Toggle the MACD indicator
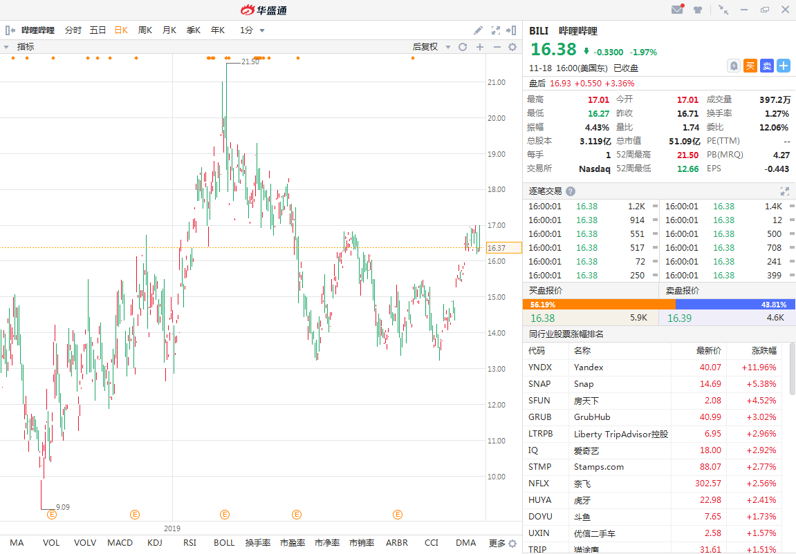Viewport: 796px width, 554px height. point(120,543)
